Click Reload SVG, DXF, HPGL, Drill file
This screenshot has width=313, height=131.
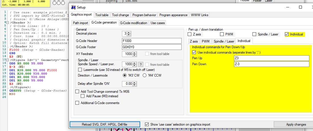pyautogui.click(x=105, y=124)
